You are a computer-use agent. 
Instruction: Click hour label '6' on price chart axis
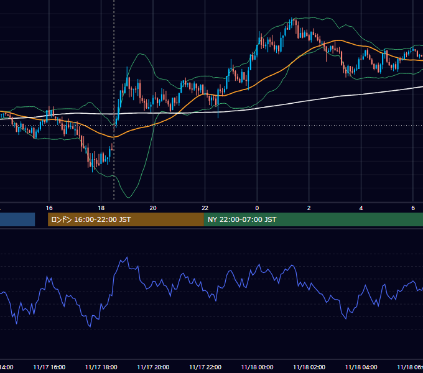coord(413,208)
